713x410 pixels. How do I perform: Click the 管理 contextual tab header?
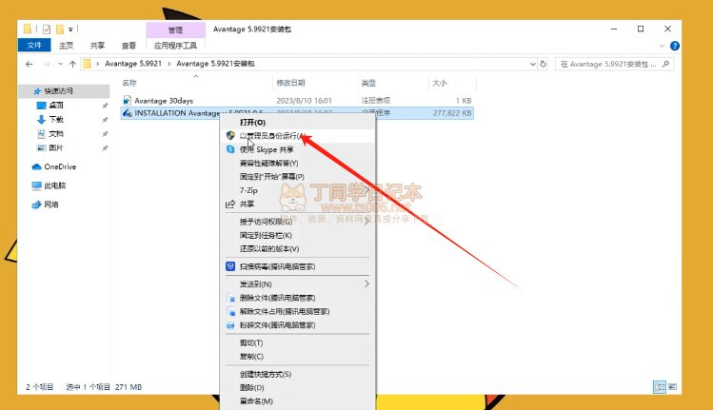pos(175,29)
